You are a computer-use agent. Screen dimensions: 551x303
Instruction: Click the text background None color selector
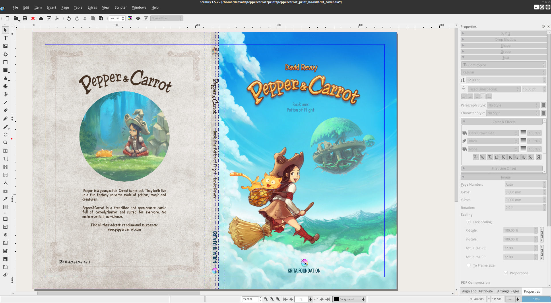[493, 149]
